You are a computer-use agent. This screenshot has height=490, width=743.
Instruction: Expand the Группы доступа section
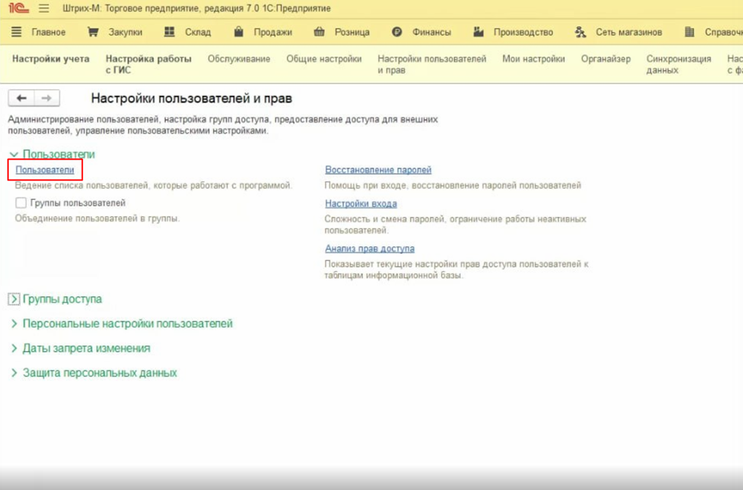click(x=13, y=299)
